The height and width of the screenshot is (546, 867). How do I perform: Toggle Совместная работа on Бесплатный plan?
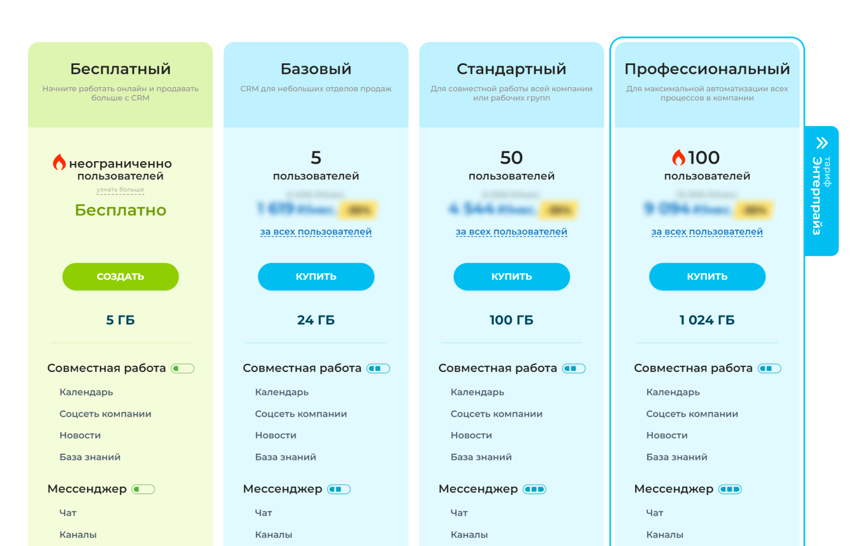coord(184,368)
